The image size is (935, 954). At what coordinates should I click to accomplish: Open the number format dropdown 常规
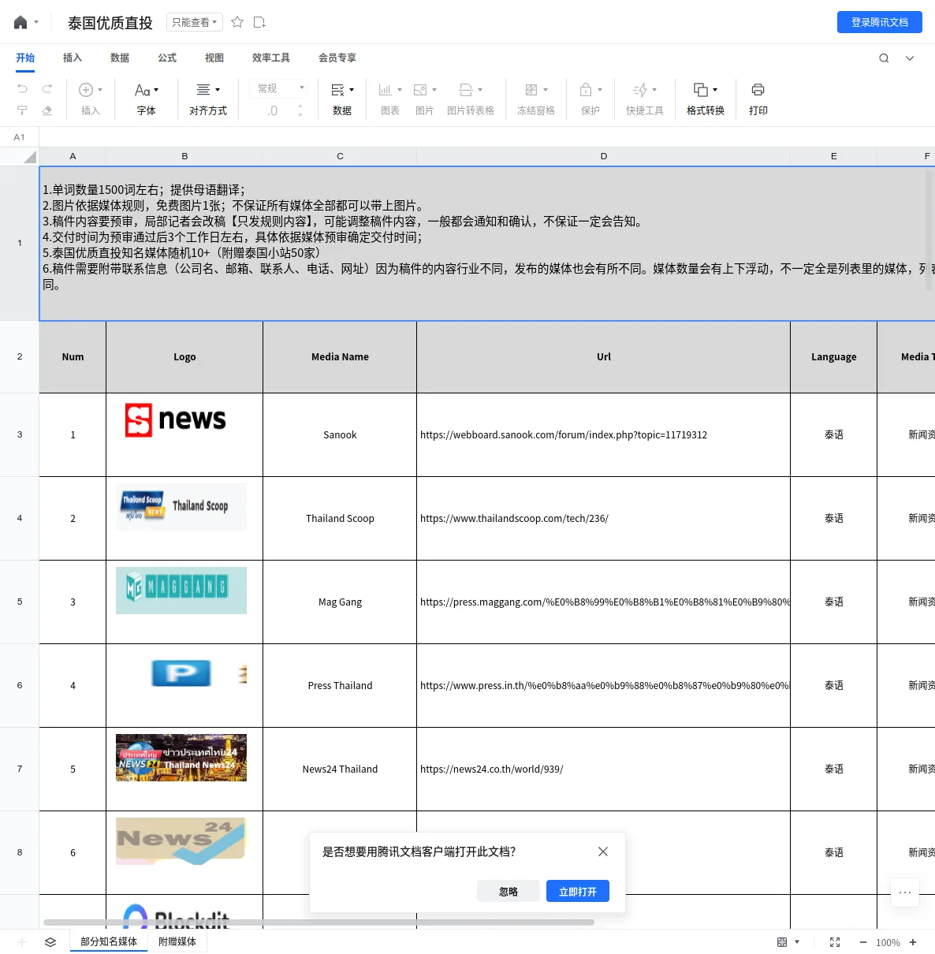pos(280,88)
